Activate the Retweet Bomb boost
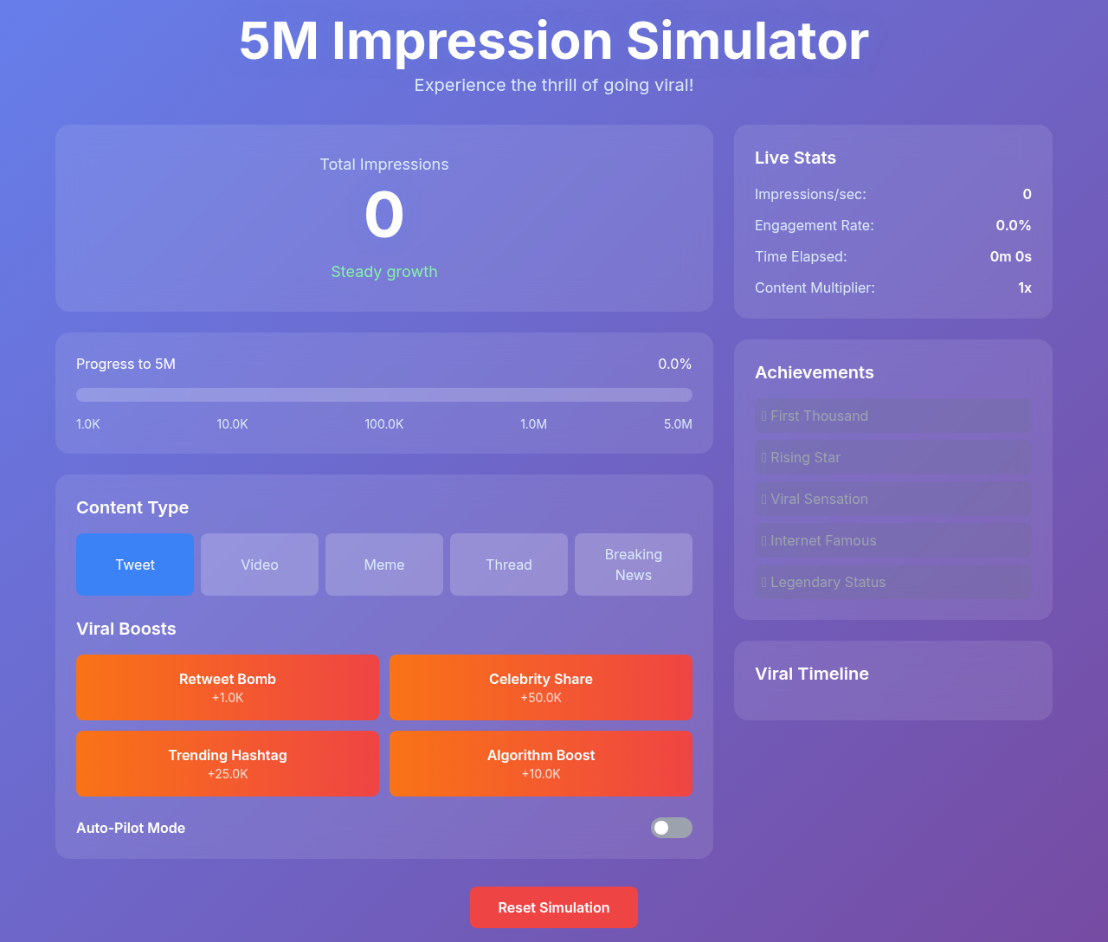 (x=228, y=687)
